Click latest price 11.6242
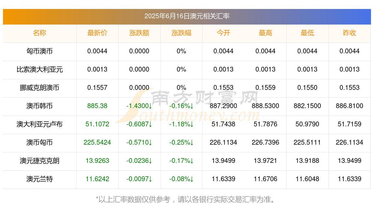 pyautogui.click(x=97, y=179)
